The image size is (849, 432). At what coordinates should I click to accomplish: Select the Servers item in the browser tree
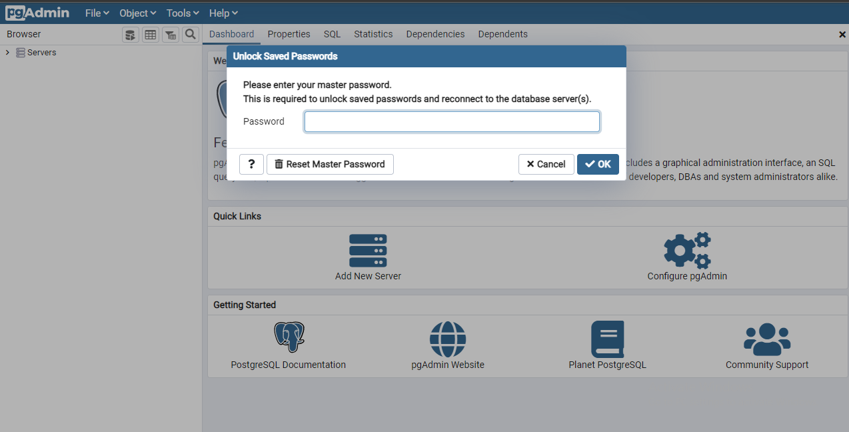[x=41, y=53]
